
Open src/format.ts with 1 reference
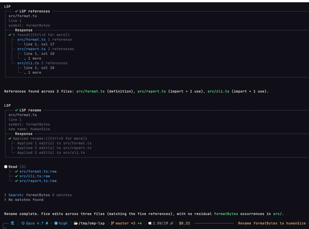[31, 40]
